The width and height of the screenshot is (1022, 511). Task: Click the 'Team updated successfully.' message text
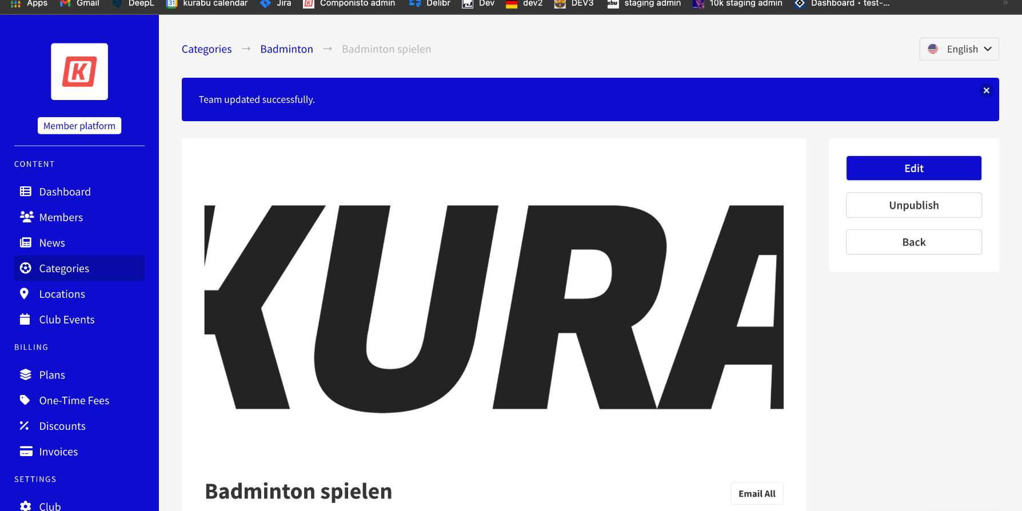pos(257,99)
